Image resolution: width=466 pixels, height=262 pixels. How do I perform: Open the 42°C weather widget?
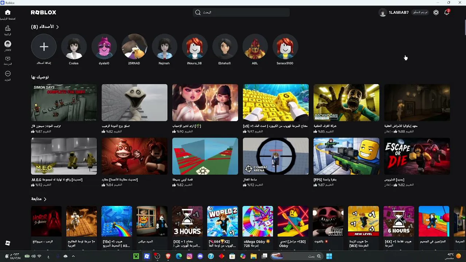point(453,256)
